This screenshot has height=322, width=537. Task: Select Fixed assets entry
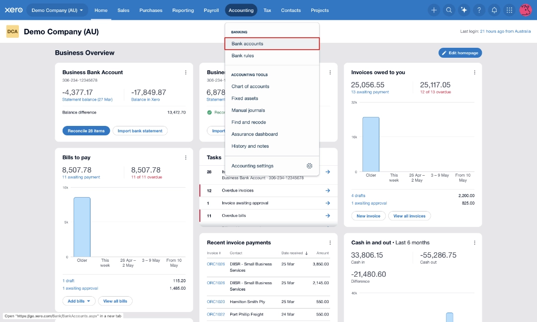pyautogui.click(x=272, y=99)
